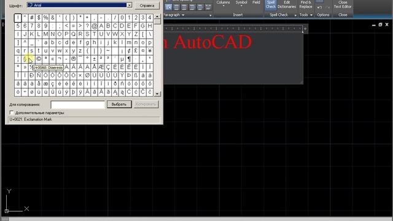Open the font name dropdown showing Arial
The height and width of the screenshot is (221, 393).
[x=130, y=5]
